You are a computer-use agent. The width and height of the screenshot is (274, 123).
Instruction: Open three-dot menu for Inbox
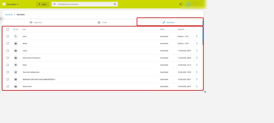(x=197, y=51)
